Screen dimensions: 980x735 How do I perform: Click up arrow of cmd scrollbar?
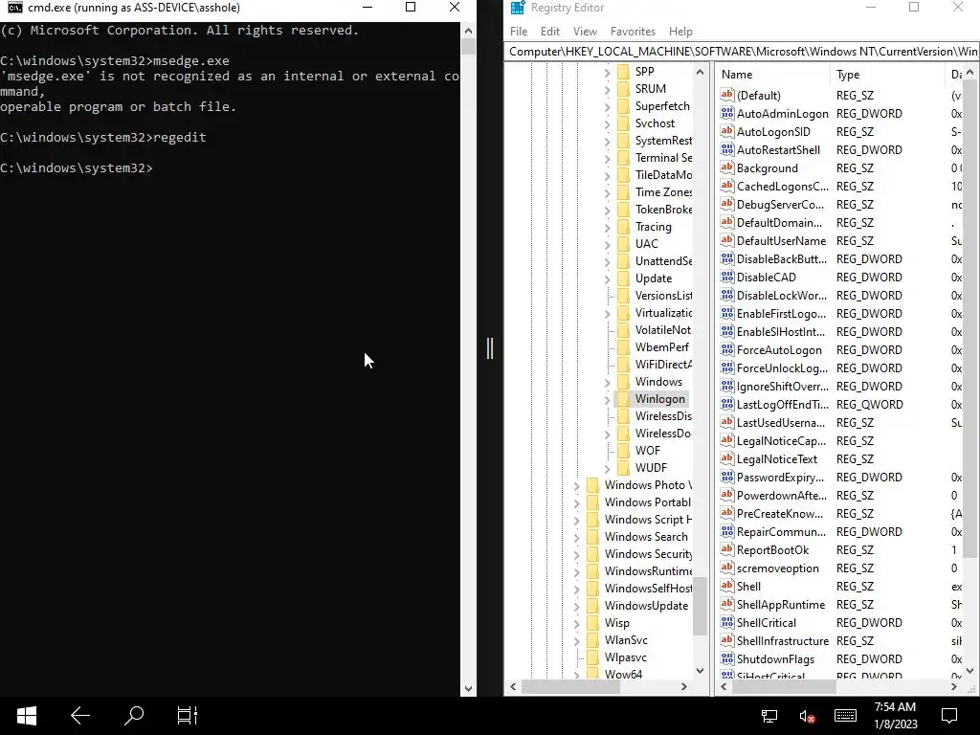(468, 30)
